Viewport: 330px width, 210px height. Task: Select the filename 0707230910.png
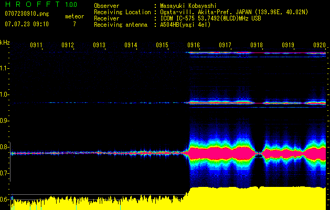27,14
